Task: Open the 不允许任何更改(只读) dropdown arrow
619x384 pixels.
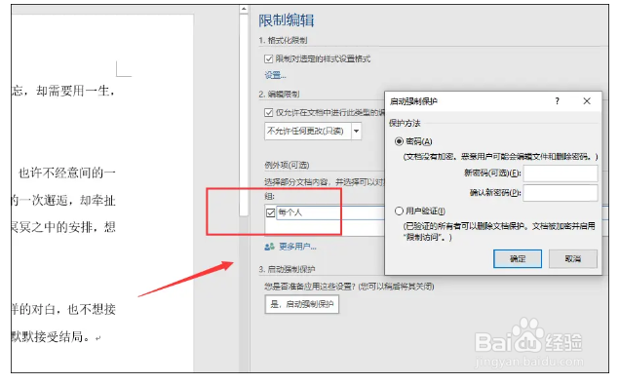Action: (356, 131)
